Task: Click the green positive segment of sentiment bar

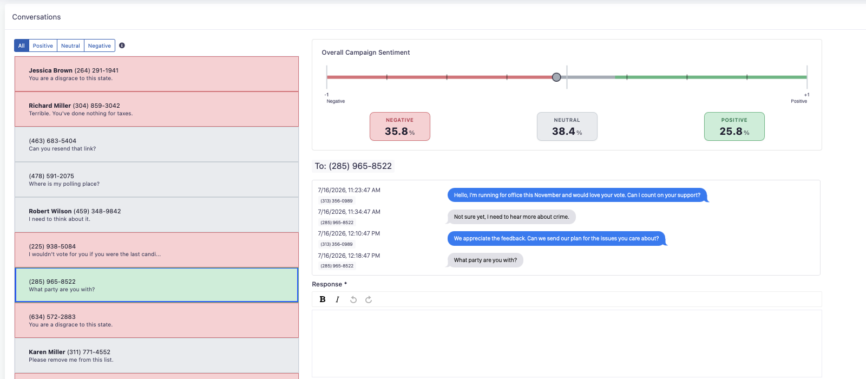Action: click(711, 77)
